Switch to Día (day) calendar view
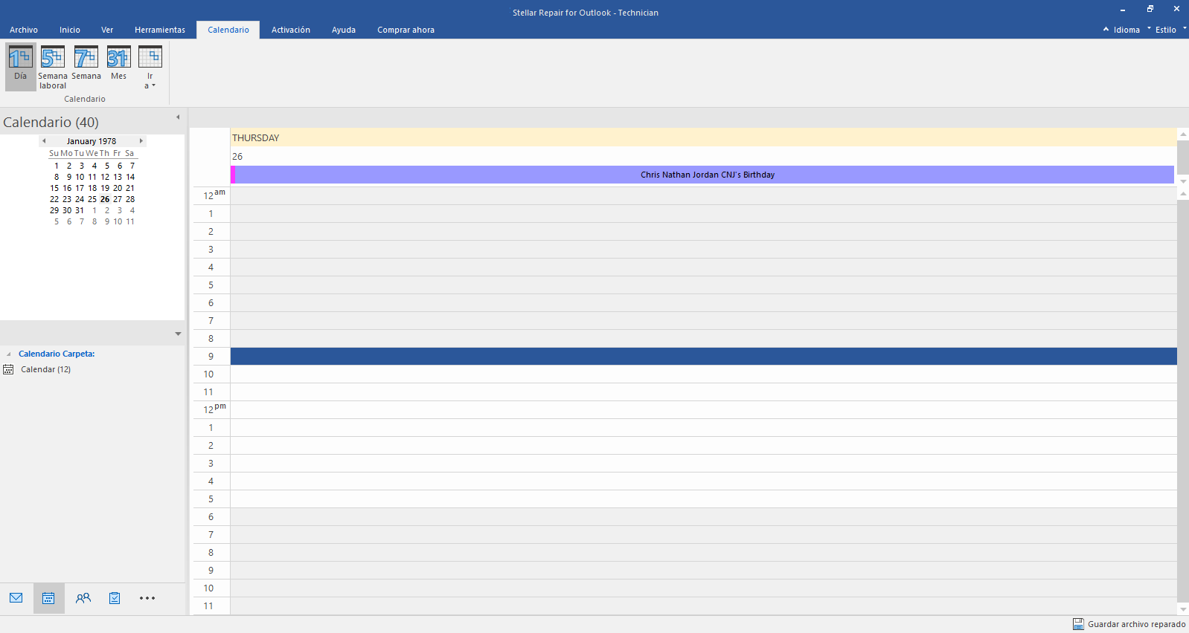Screen dimensions: 1189x633 (20, 65)
